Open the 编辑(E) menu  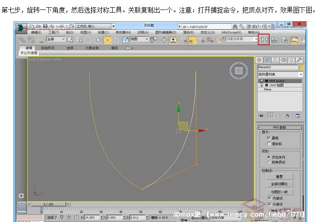(x=36, y=33)
